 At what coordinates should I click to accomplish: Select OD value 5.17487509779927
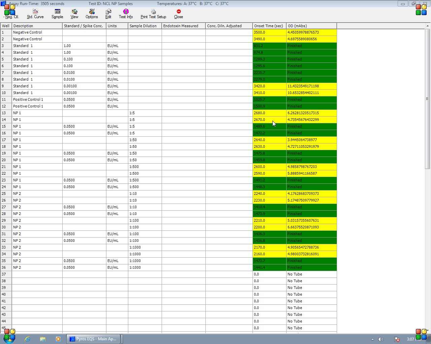pos(311,200)
